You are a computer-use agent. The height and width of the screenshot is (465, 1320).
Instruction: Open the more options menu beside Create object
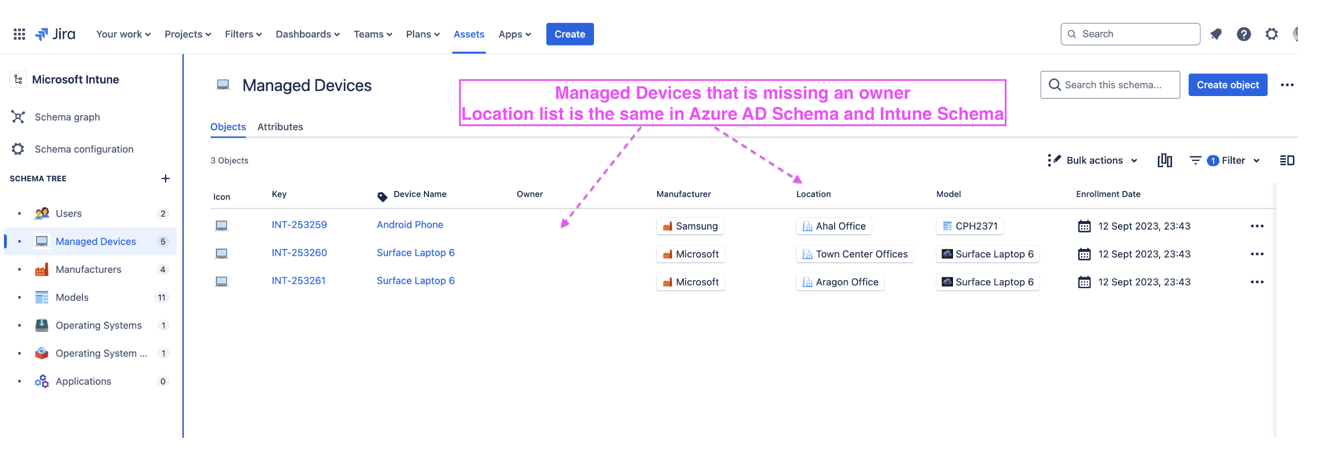point(1287,85)
